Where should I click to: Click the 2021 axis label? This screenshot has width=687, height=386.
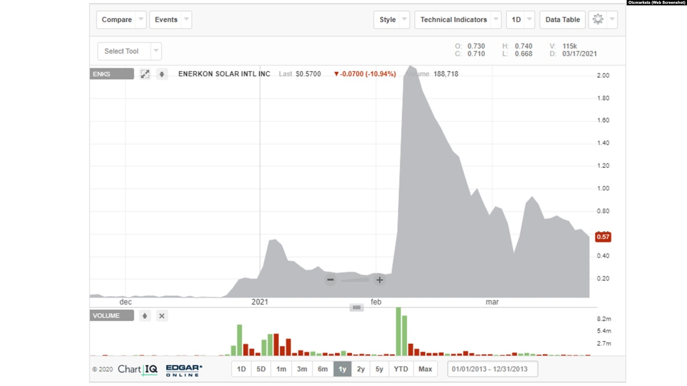[x=260, y=302]
